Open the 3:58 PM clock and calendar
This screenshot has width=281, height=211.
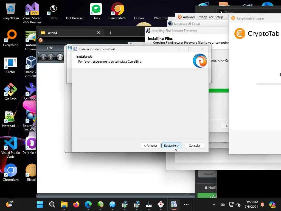coord(252,204)
